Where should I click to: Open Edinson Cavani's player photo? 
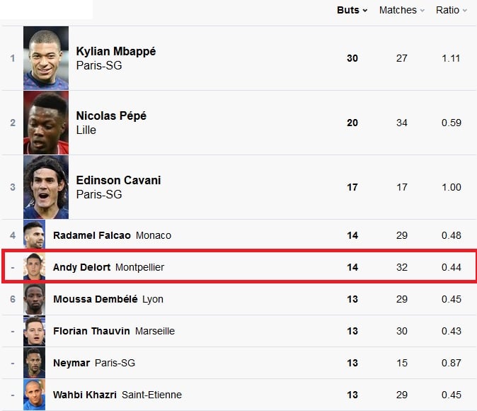(46, 187)
